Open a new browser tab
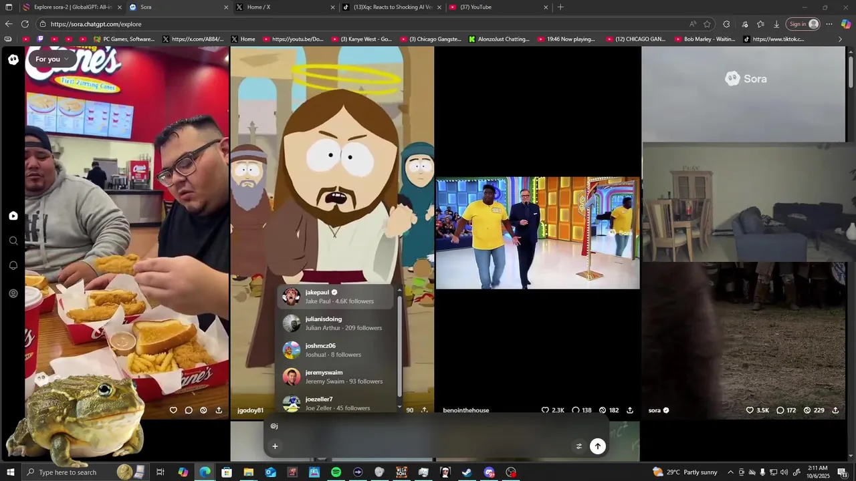Viewport: 856px width, 481px height. coord(560,7)
